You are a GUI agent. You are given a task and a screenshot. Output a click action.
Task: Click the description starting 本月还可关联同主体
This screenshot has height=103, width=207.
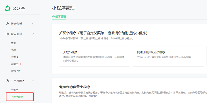pos(94,59)
